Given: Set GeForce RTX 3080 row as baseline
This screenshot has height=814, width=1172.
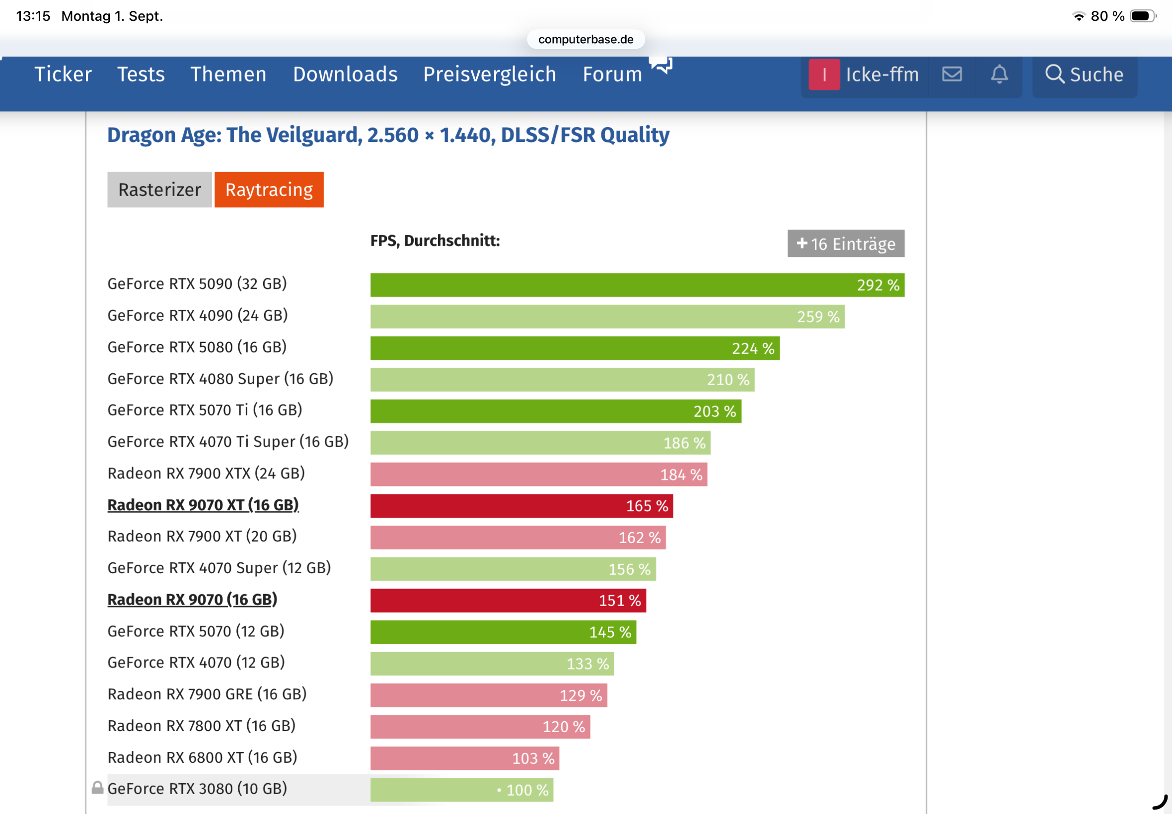Looking at the screenshot, I should pos(197,789).
